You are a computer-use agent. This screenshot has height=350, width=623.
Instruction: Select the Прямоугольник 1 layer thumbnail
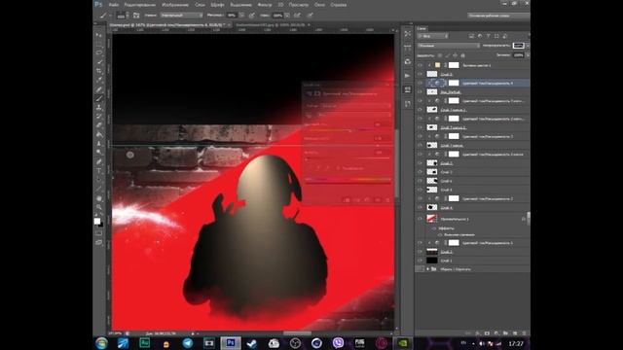432,218
